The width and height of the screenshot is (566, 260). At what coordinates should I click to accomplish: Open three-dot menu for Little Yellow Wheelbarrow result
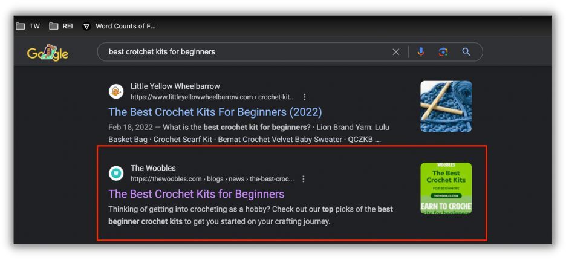coord(304,97)
